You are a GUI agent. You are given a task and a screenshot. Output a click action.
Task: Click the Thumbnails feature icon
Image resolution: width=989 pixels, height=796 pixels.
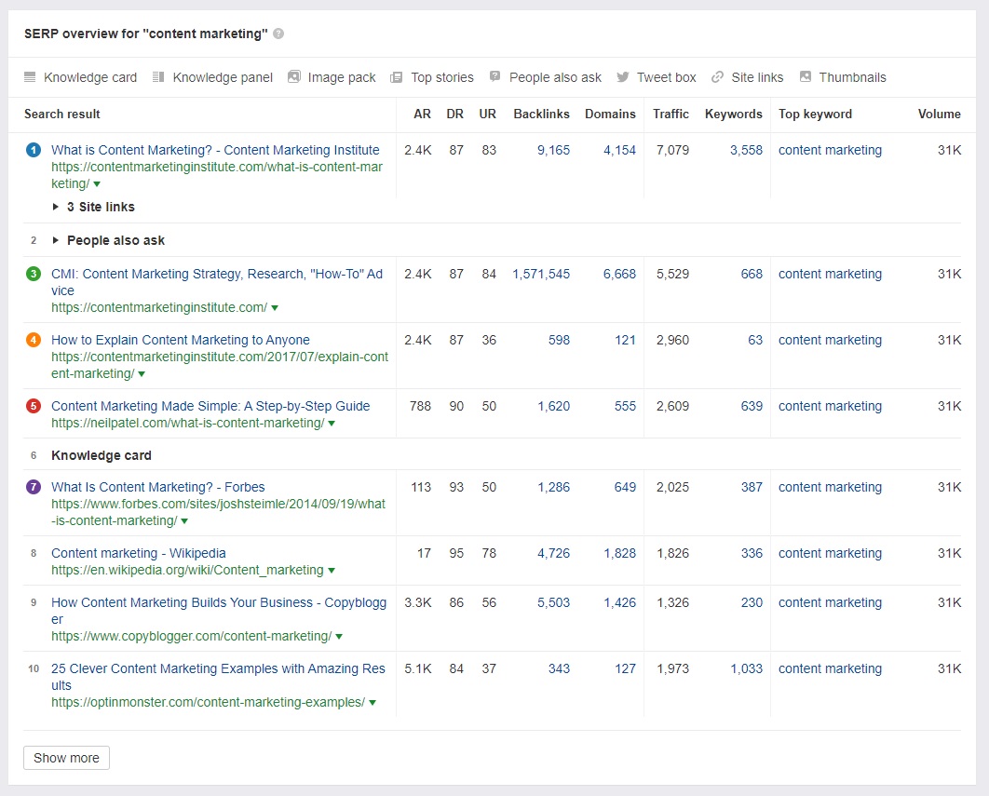(806, 77)
